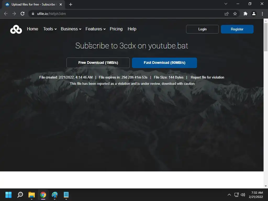Open the Pricing page
Screen dimensions: 268x201
[x=116, y=29]
